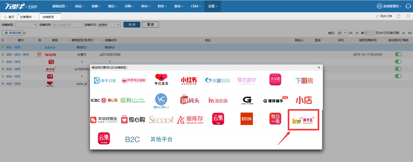Click the refresh icon beside 同步订单
Screen dimensions: 413x162
click(x=398, y=16)
